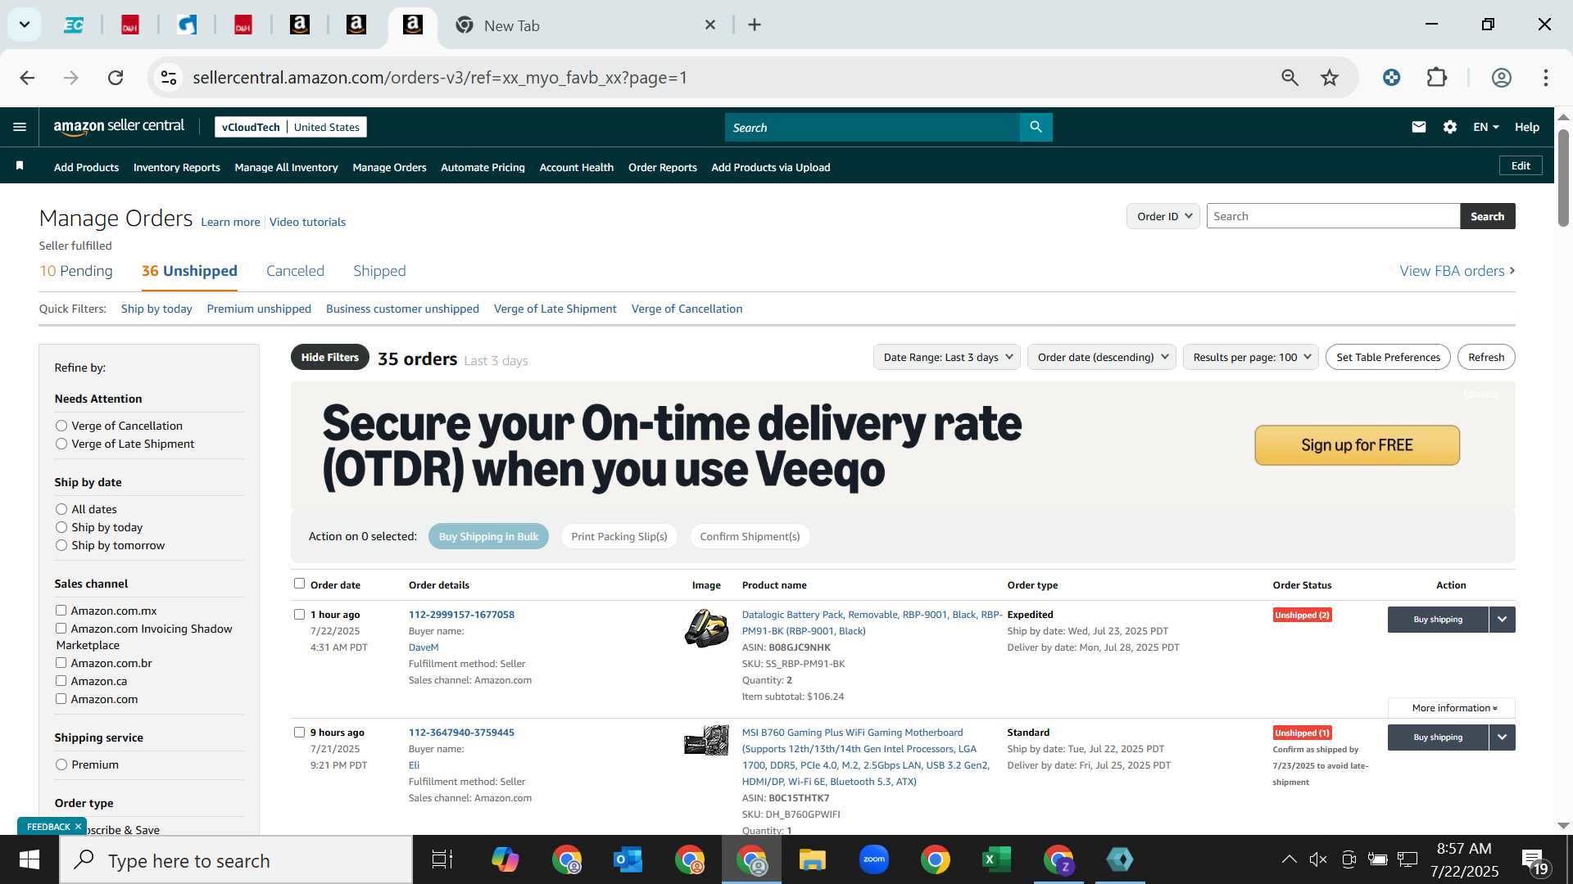Click the Amazon Seller Central logo
This screenshot has height=884, width=1573.
[x=119, y=126]
